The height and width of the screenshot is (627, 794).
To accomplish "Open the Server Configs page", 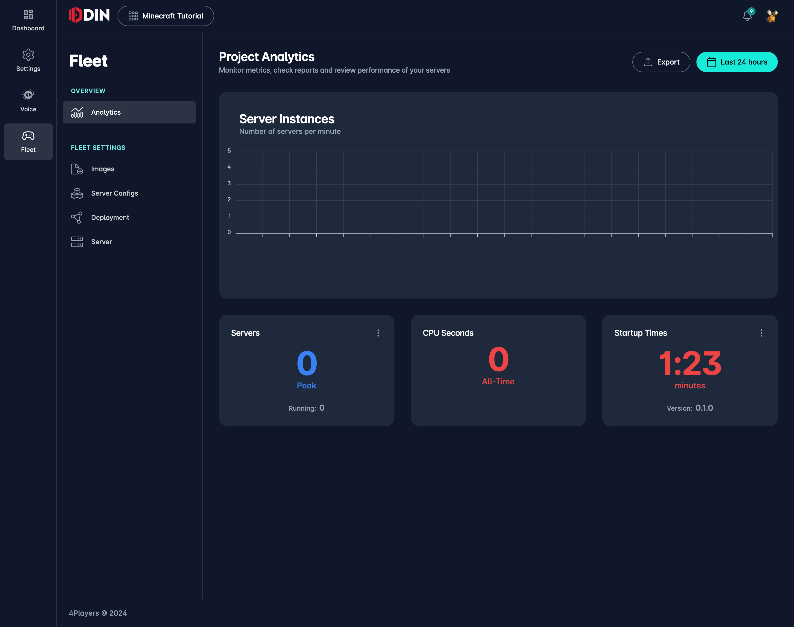I will tap(129, 193).
